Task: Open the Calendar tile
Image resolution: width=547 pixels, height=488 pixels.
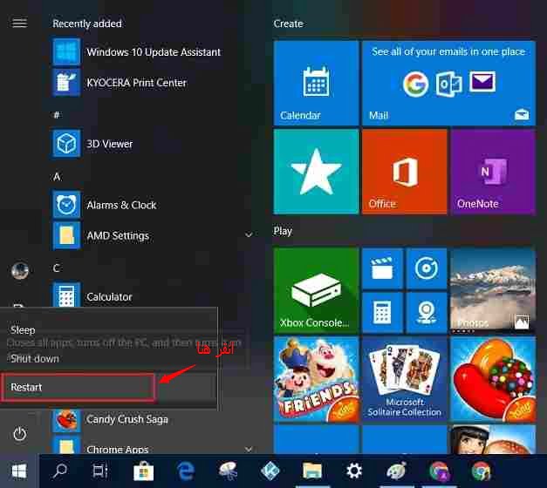Action: pyautogui.click(x=316, y=83)
